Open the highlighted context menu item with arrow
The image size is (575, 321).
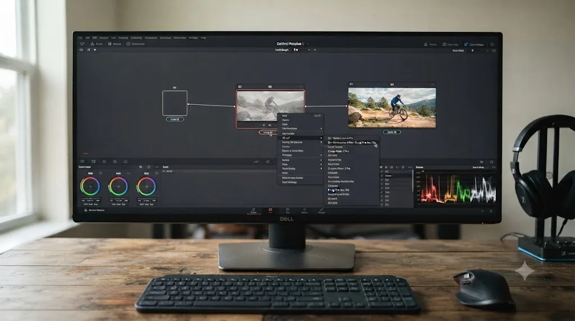[x=300, y=138]
